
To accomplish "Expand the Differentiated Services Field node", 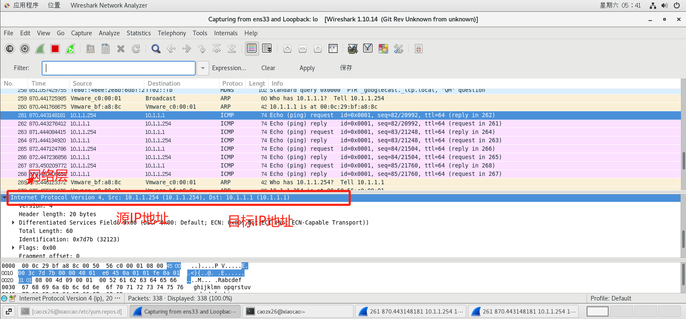I will [13, 222].
